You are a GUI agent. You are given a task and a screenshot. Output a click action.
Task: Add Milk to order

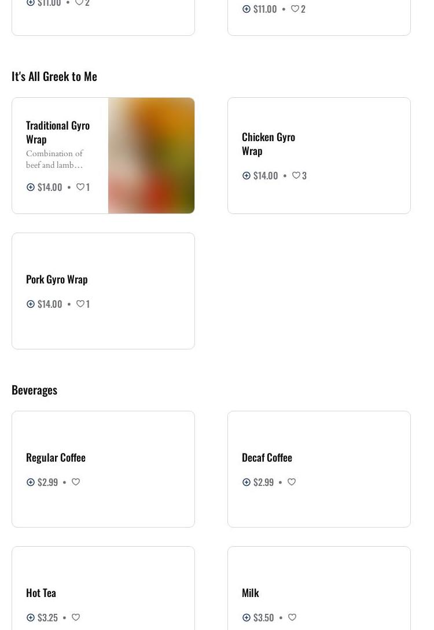[247, 617]
